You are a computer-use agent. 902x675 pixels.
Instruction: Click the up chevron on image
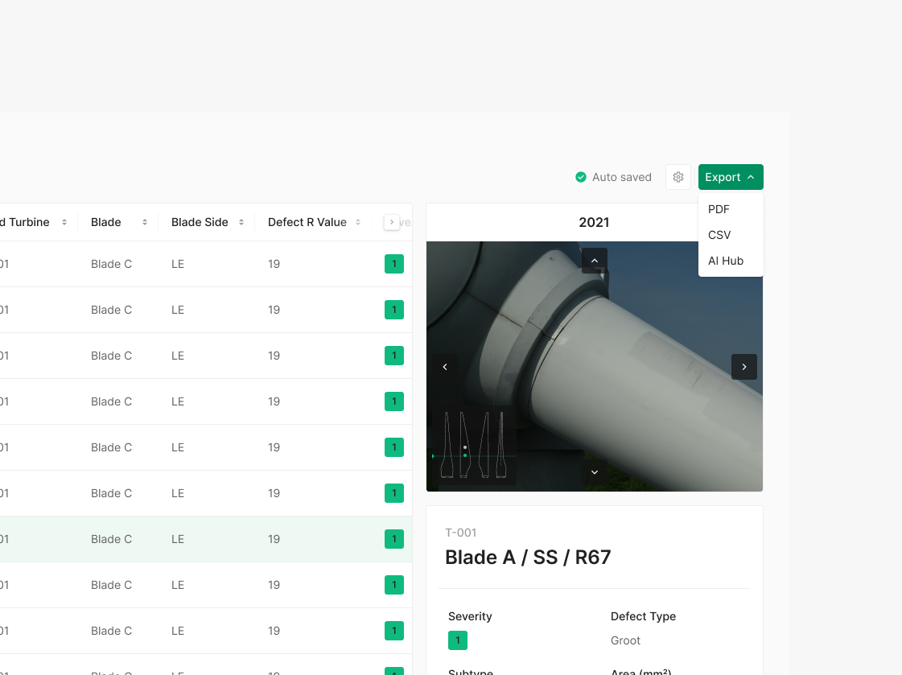tap(595, 261)
